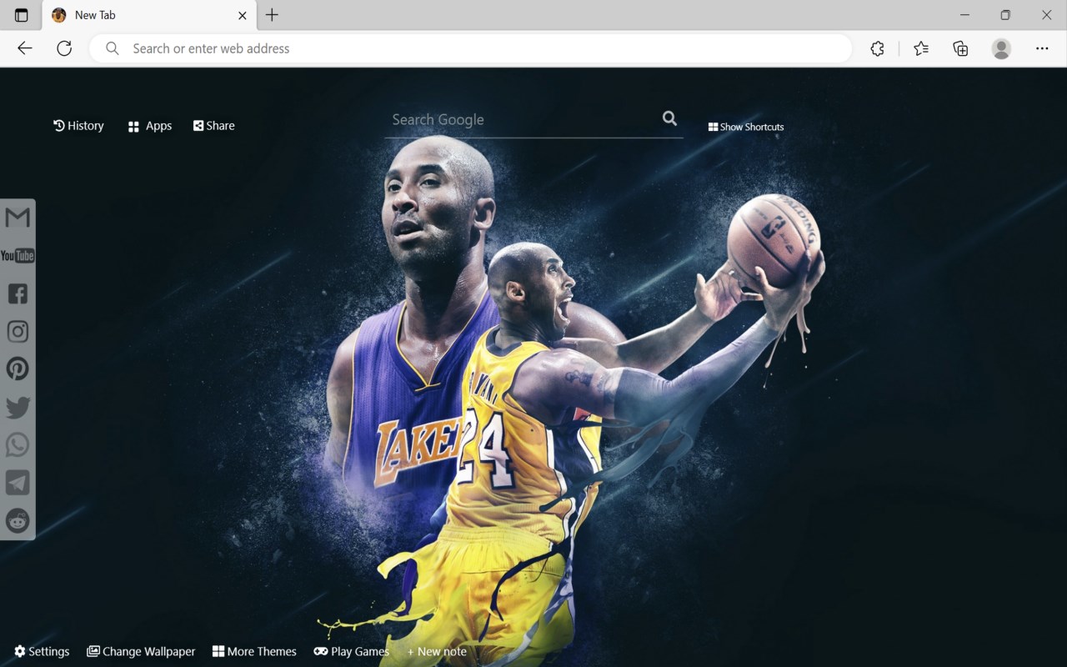This screenshot has height=667, width=1067.
Task: Select the New Tab tab
Action: pos(150,15)
